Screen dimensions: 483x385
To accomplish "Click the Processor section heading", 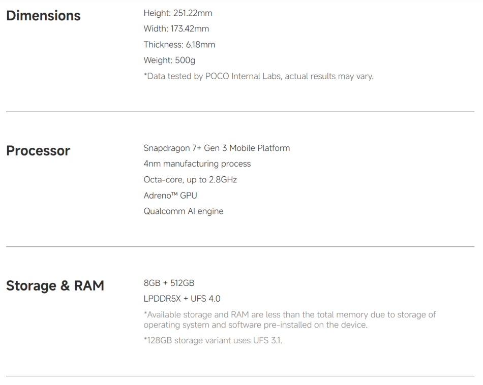I will 38,151.
